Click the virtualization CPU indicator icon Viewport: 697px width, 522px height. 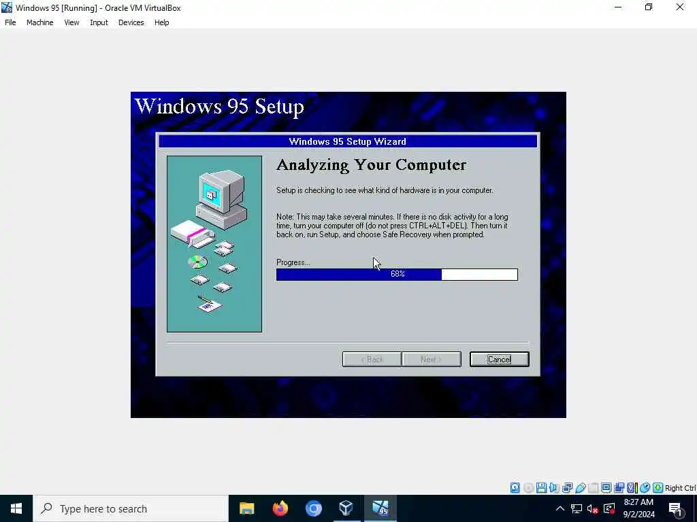632,488
